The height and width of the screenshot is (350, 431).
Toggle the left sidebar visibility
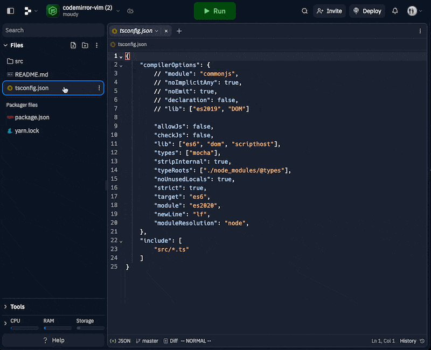(10, 11)
